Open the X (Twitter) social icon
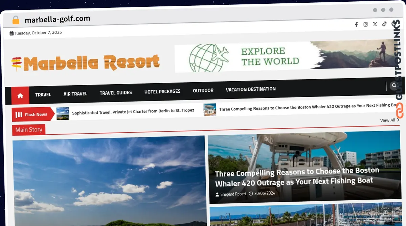This screenshot has height=226, width=406. (x=375, y=24)
